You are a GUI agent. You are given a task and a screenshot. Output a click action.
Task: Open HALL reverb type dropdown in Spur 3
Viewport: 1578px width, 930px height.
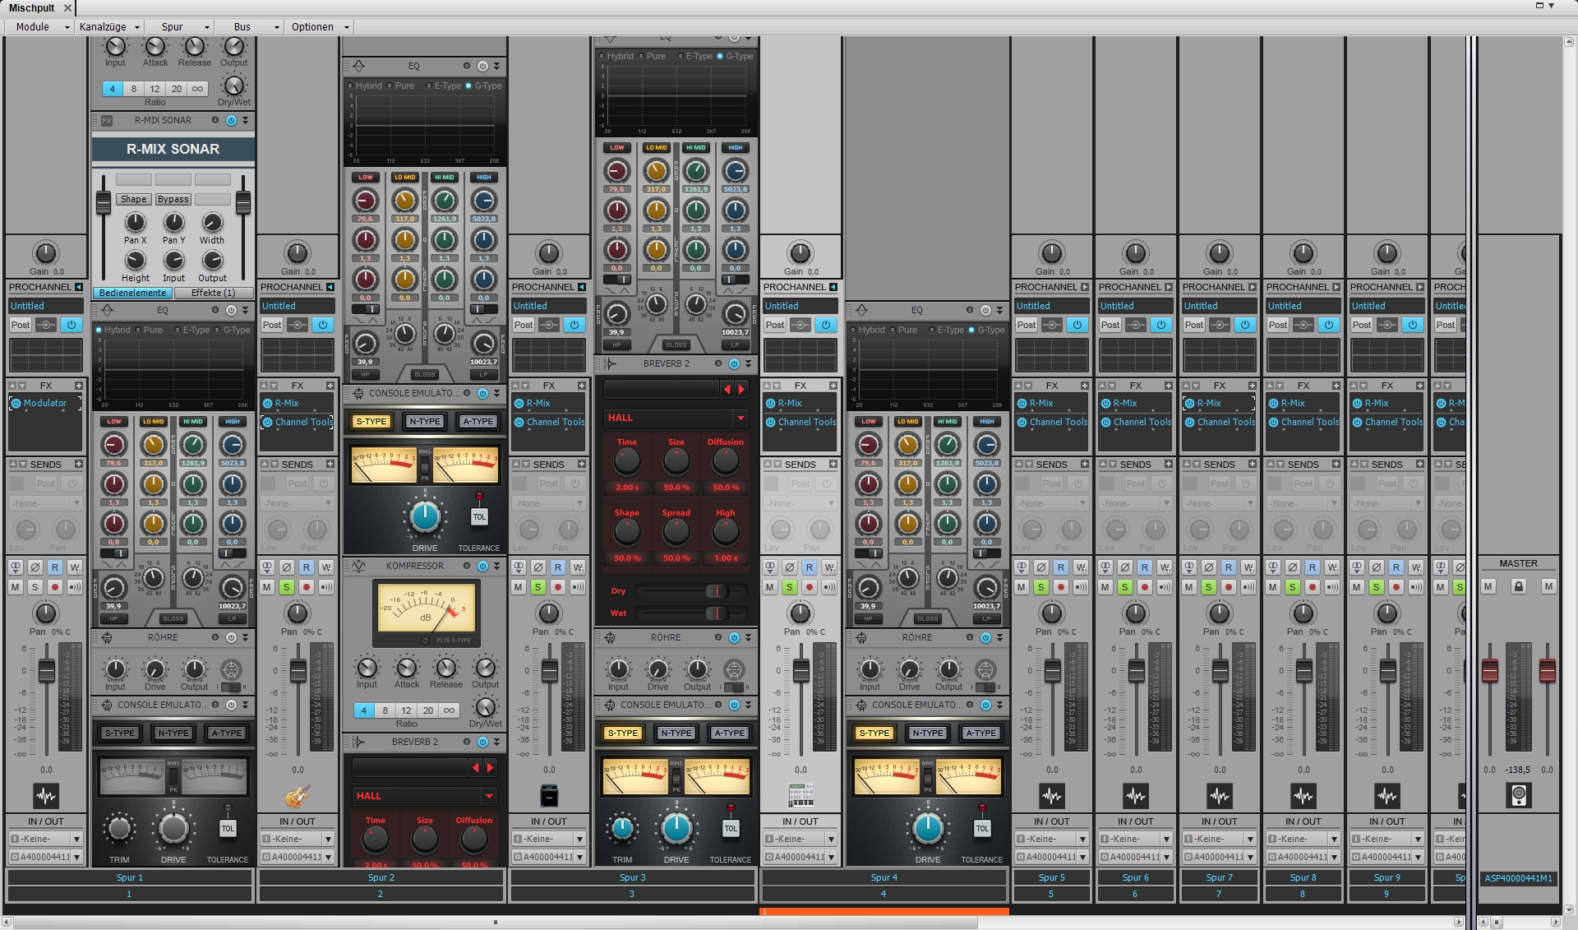[676, 418]
